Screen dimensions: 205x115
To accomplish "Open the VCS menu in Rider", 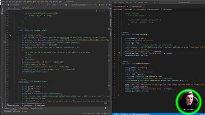I will pyautogui.click(x=51, y=2).
